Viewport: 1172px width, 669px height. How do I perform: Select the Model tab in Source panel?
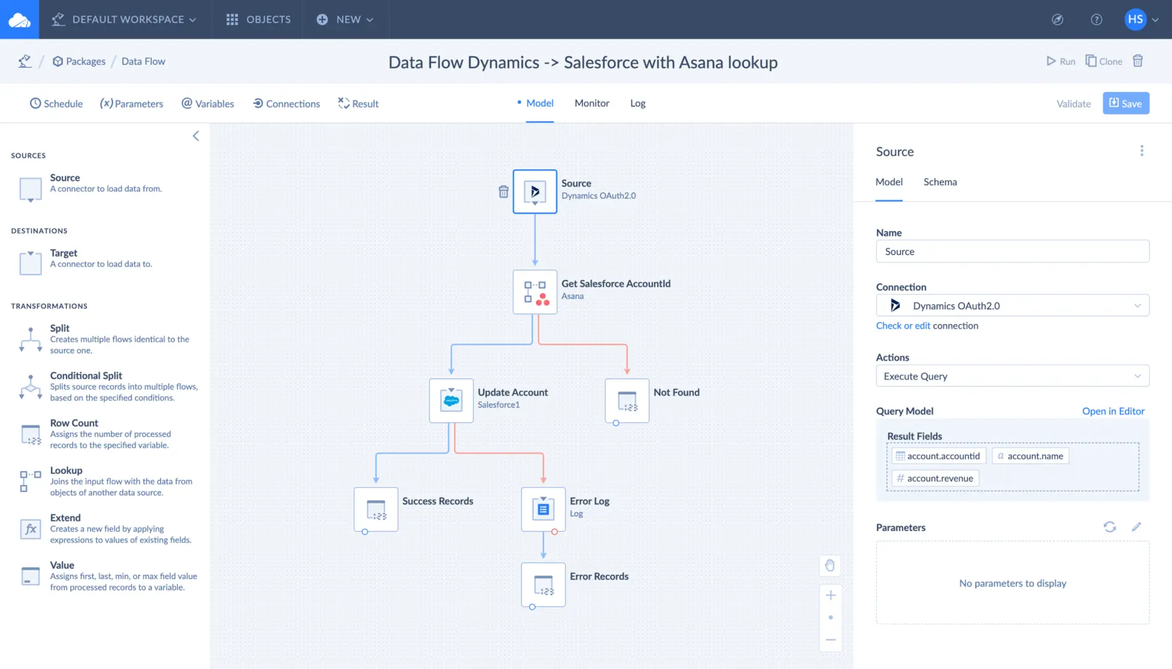point(889,182)
